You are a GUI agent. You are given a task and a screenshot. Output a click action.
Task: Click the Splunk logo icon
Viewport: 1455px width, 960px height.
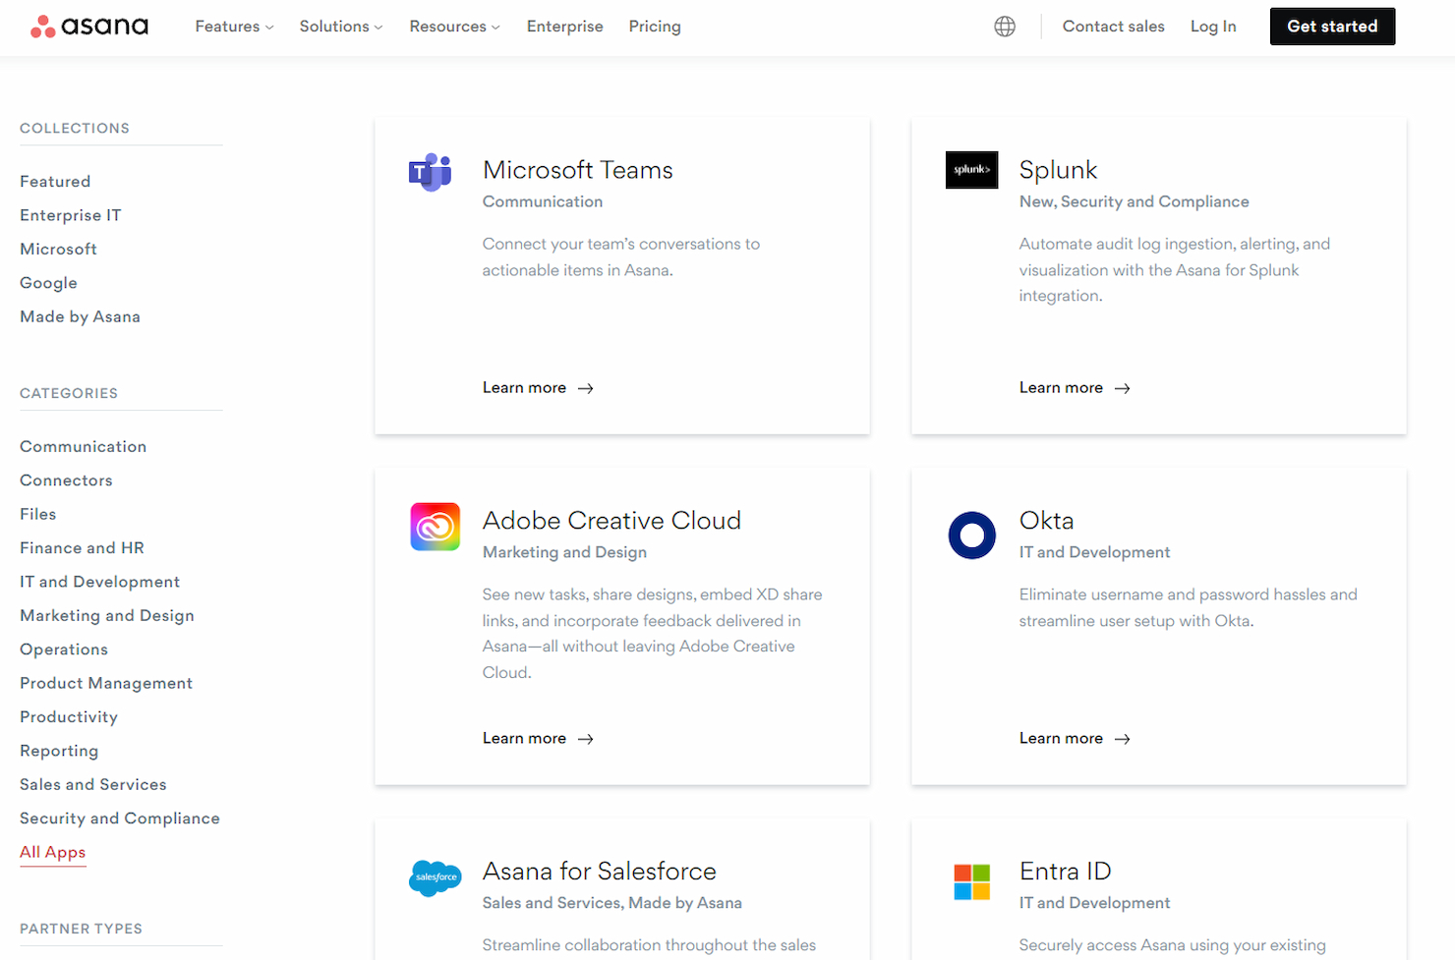click(971, 170)
